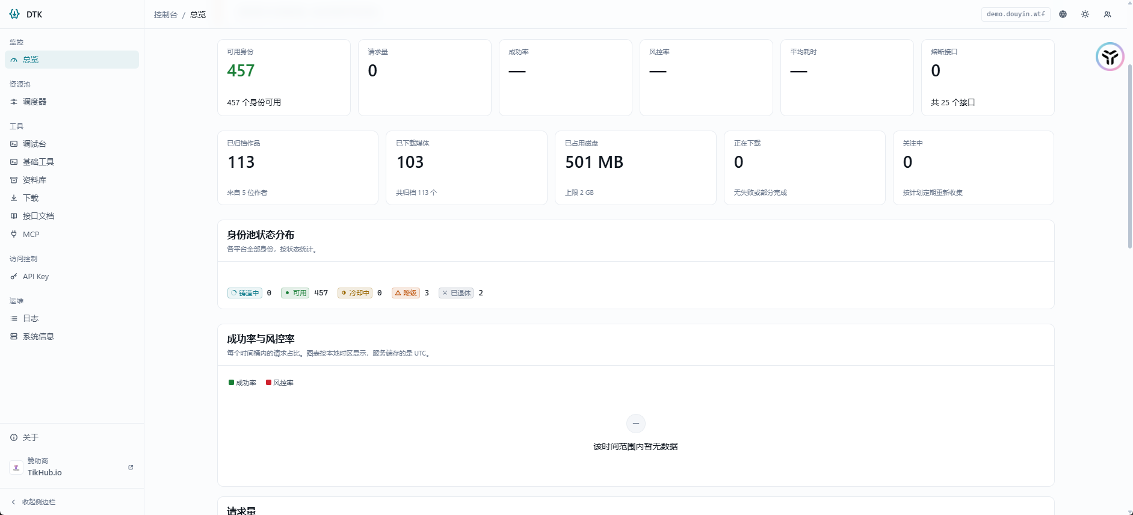Open the 日志 logs page
1133x515 pixels.
[72, 318]
